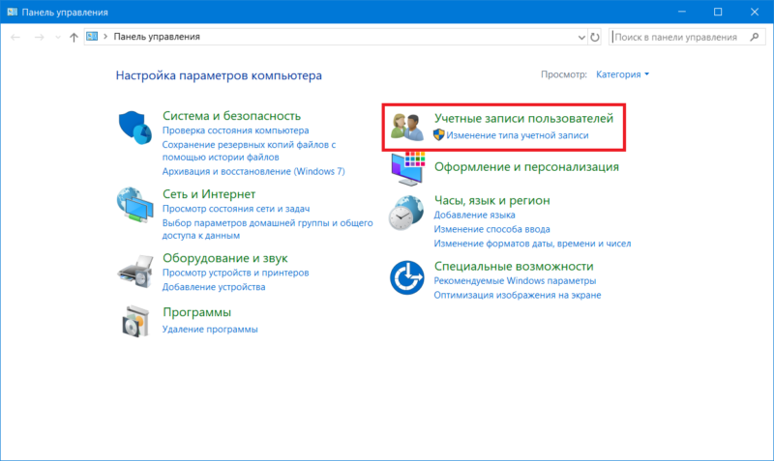Open Оборудование и звук category

point(225,258)
